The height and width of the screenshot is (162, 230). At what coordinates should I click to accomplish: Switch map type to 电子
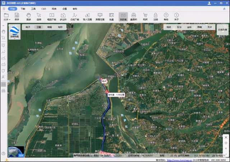28,27
